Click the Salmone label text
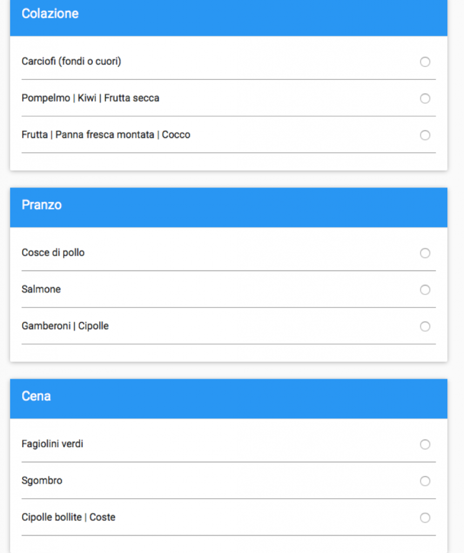 point(41,289)
